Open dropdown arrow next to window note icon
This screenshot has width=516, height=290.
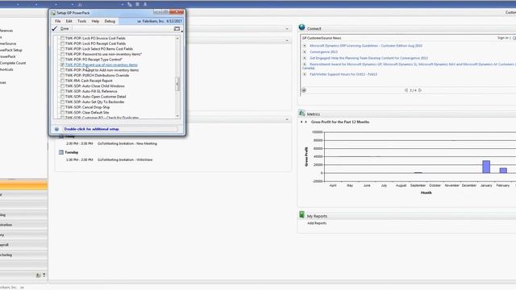181,31
